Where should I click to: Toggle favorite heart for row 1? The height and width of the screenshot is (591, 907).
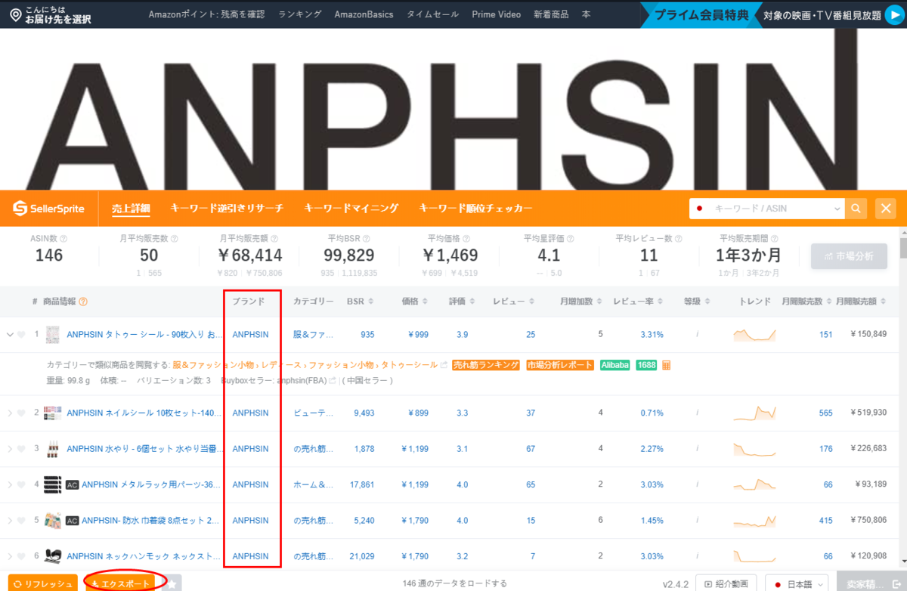pyautogui.click(x=21, y=334)
